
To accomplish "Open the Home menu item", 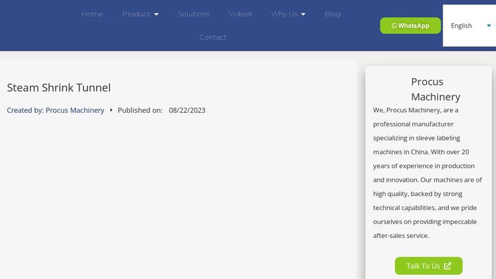I will click(92, 14).
